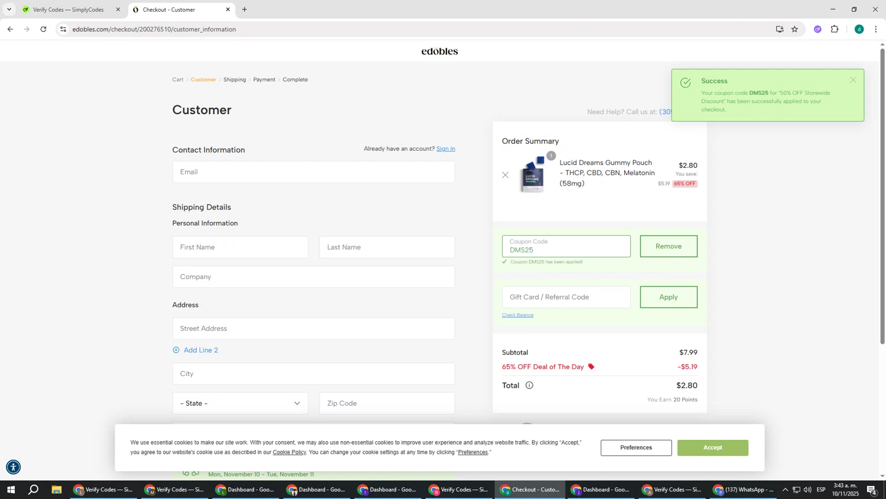Viewport: 886px width, 499px height.
Task: Open File Explorer from taskbar
Action: (57, 490)
